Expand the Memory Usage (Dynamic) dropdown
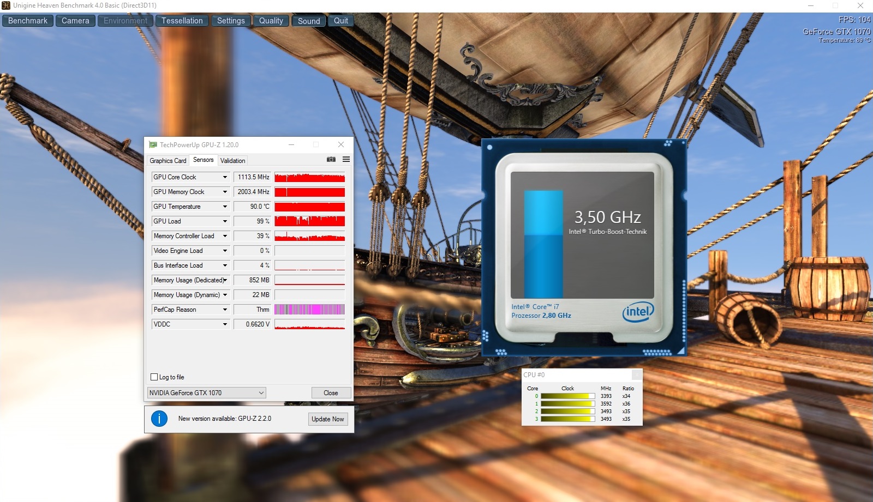 tap(225, 295)
